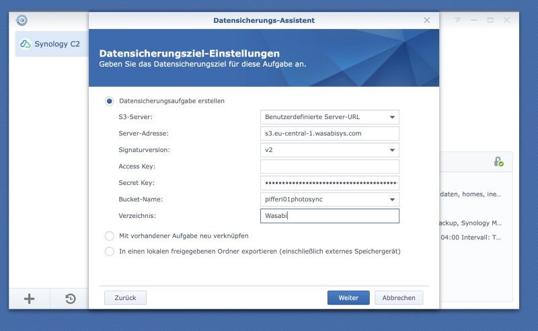This screenshot has height=331, width=538.
Task: Add a new backup task with plus icon
Action: [x=29, y=299]
